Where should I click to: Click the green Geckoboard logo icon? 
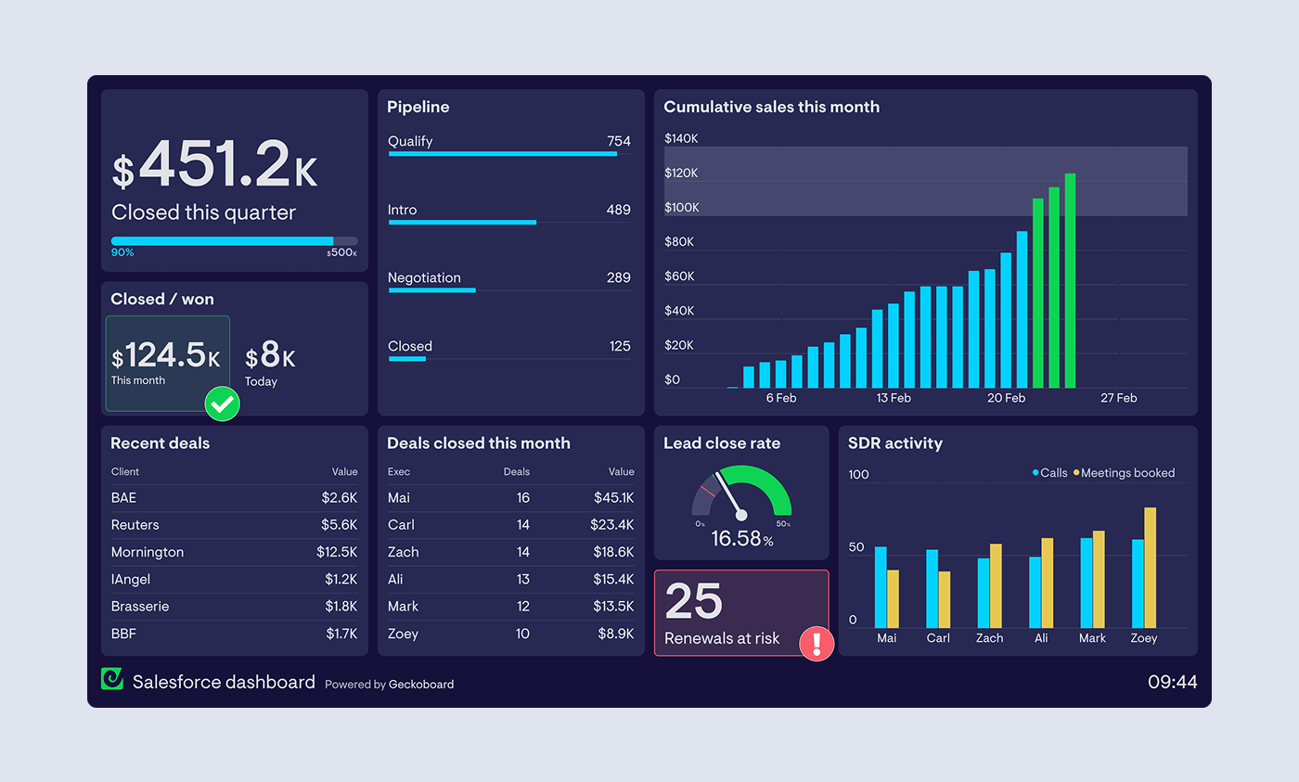(111, 679)
